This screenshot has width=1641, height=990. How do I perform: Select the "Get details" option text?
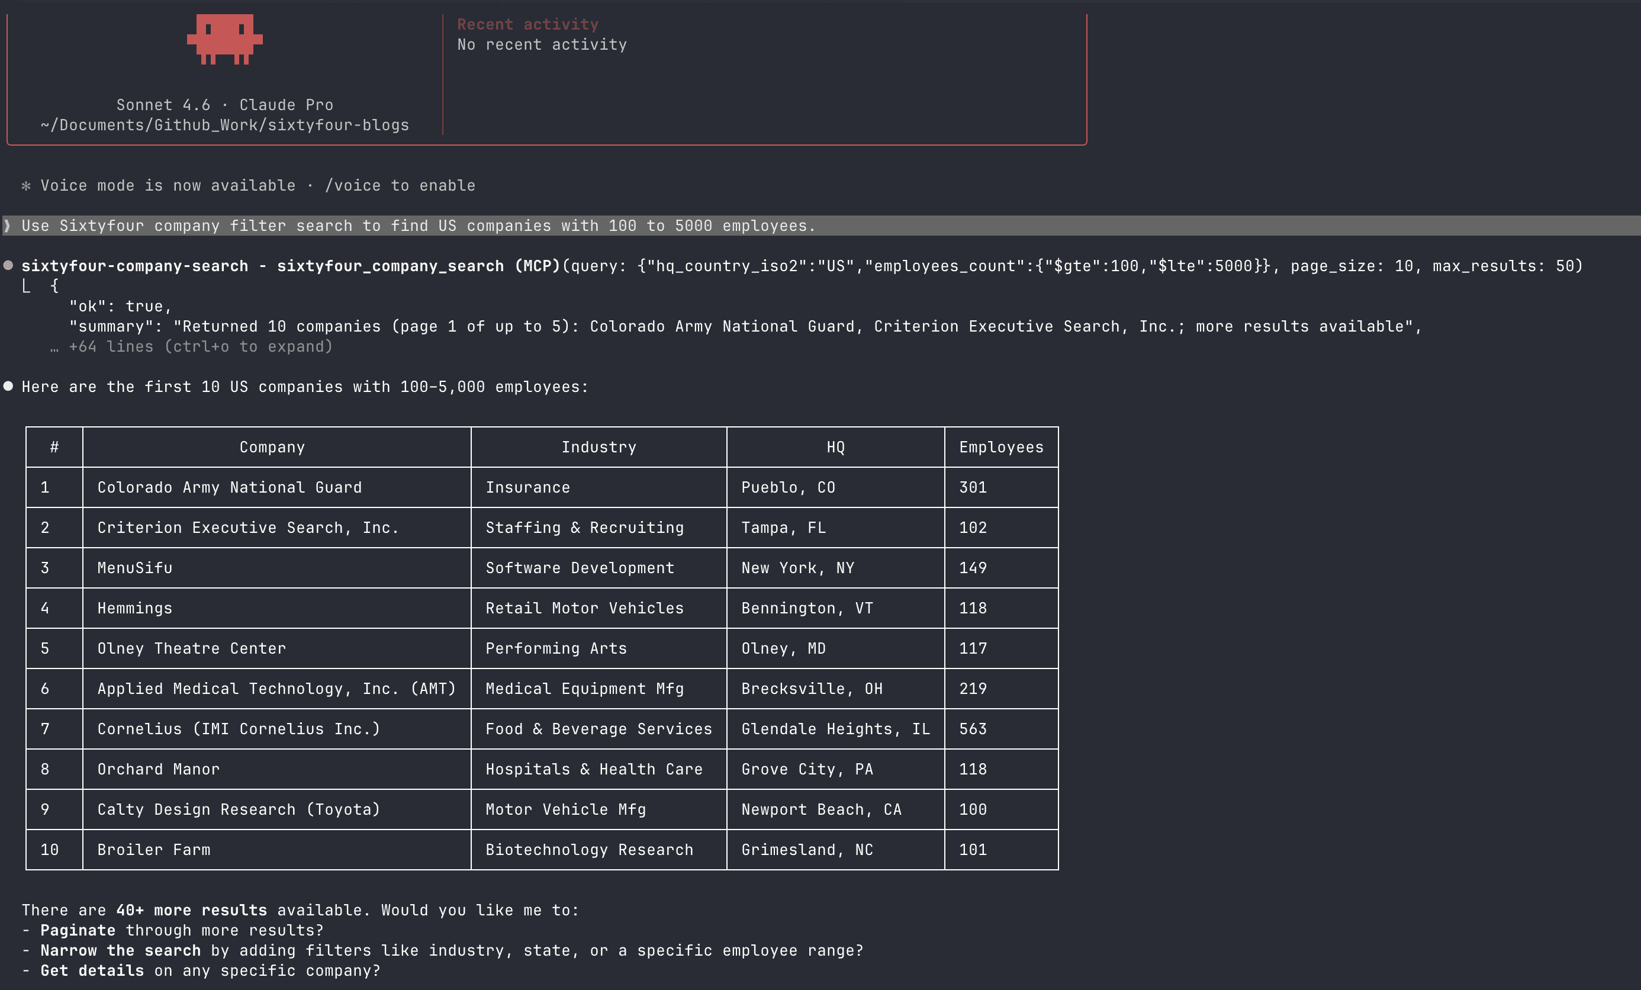point(92,970)
